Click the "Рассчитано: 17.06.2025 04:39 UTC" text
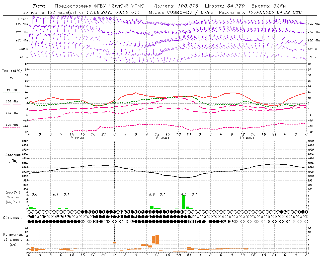The height and width of the screenshot is (257, 321). coord(260,12)
